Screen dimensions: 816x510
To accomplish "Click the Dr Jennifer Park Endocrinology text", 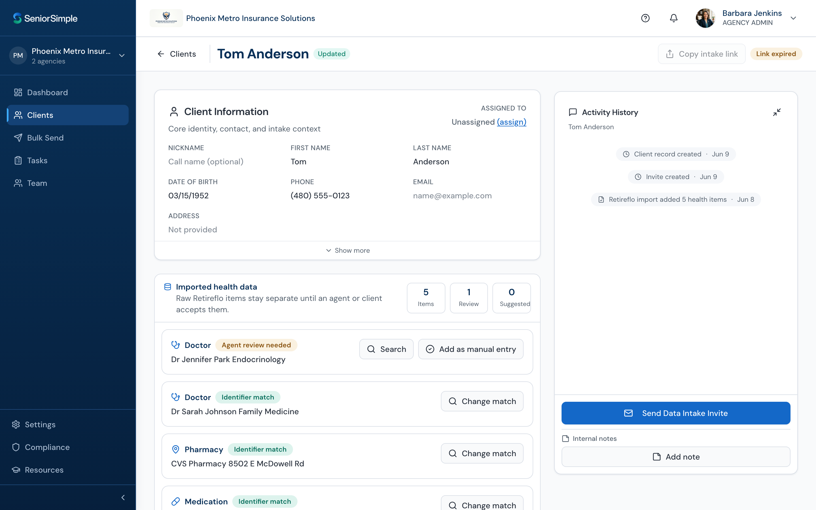I will [x=228, y=359].
